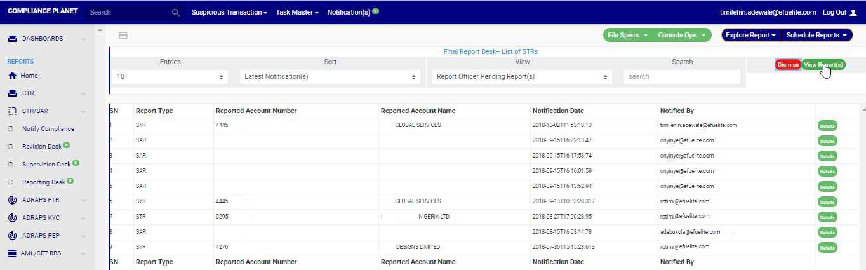Click the card layout icon above the report list
This screenshot has height=270, width=866.
[123, 36]
